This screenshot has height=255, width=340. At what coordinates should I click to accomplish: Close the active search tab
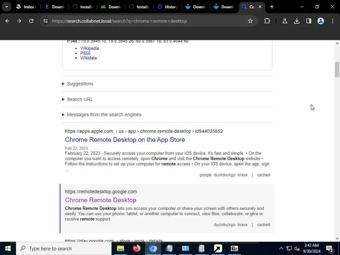click(x=260, y=7)
